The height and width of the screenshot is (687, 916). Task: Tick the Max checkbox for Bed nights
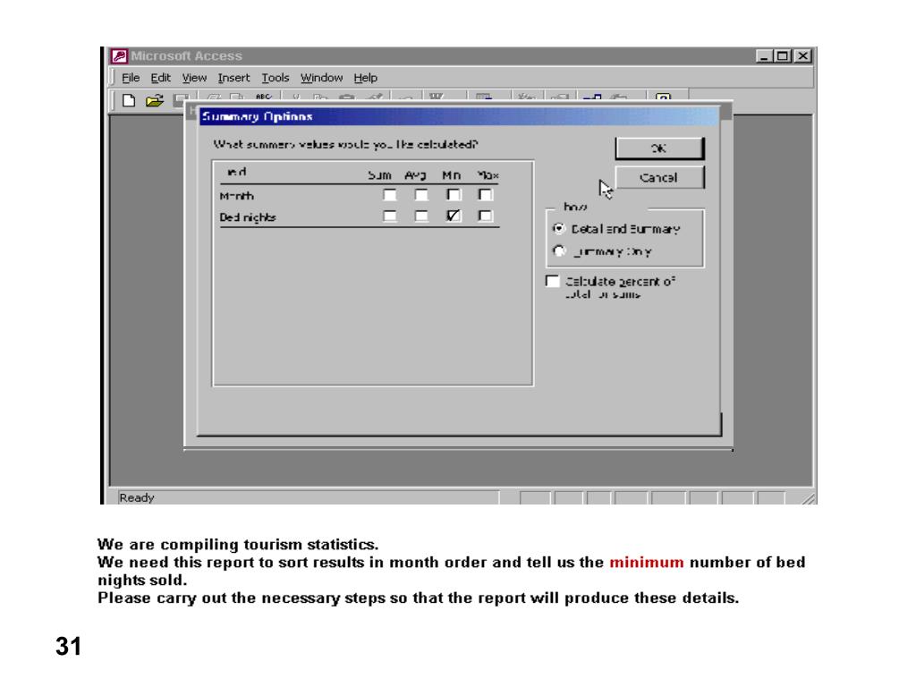point(485,216)
